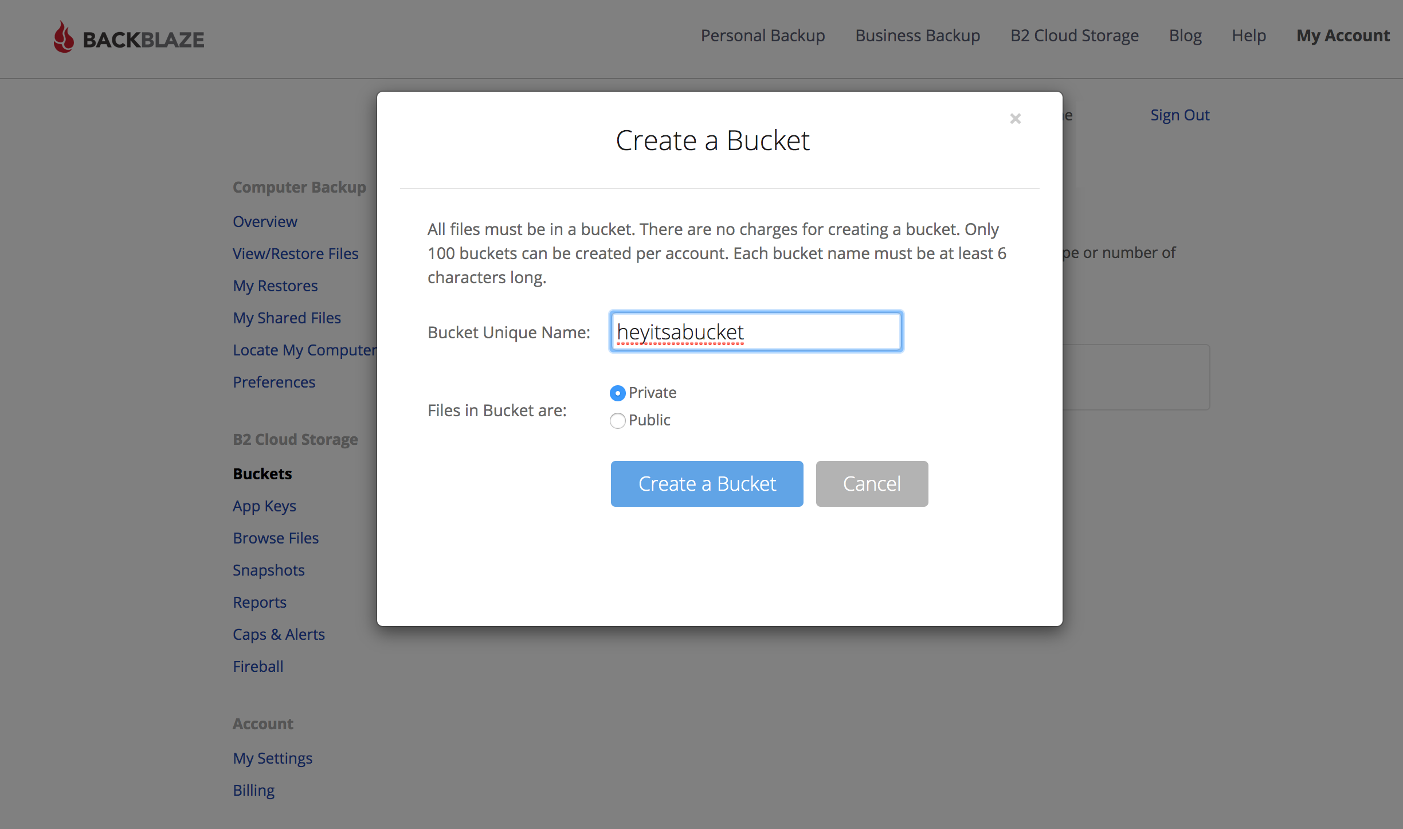This screenshot has width=1403, height=829.
Task: Open View/Restore Files link
Action: point(296,254)
